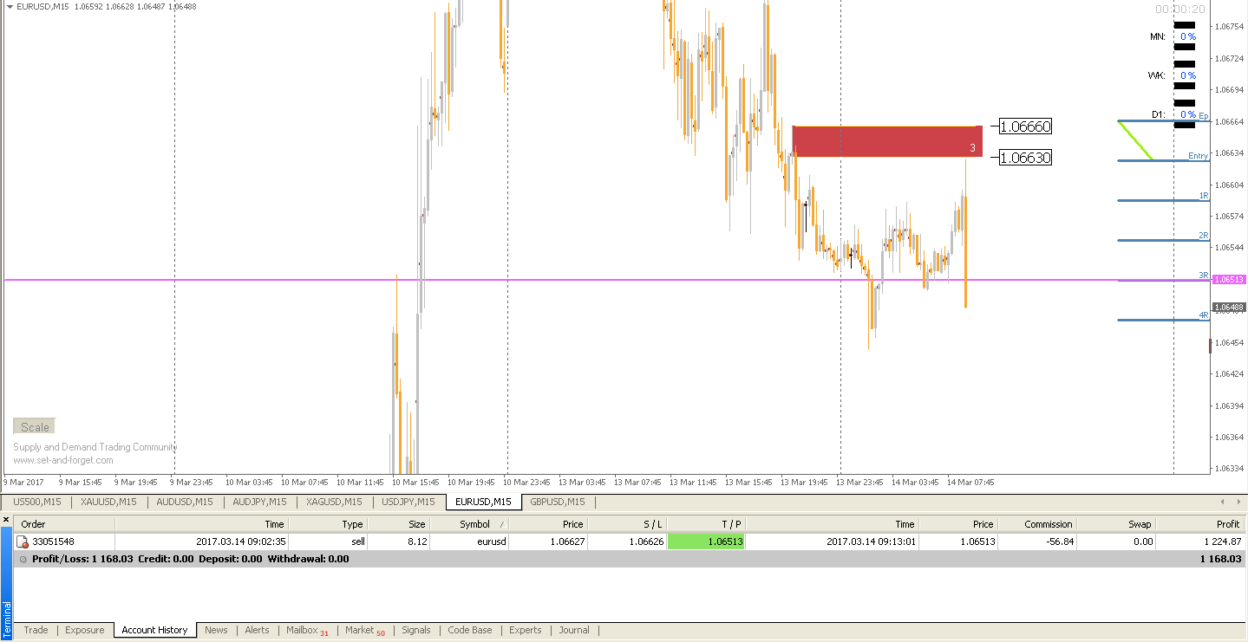Viewport: 1248px width, 642px height.
Task: Sort history by the Profit column header
Action: 1201,524
